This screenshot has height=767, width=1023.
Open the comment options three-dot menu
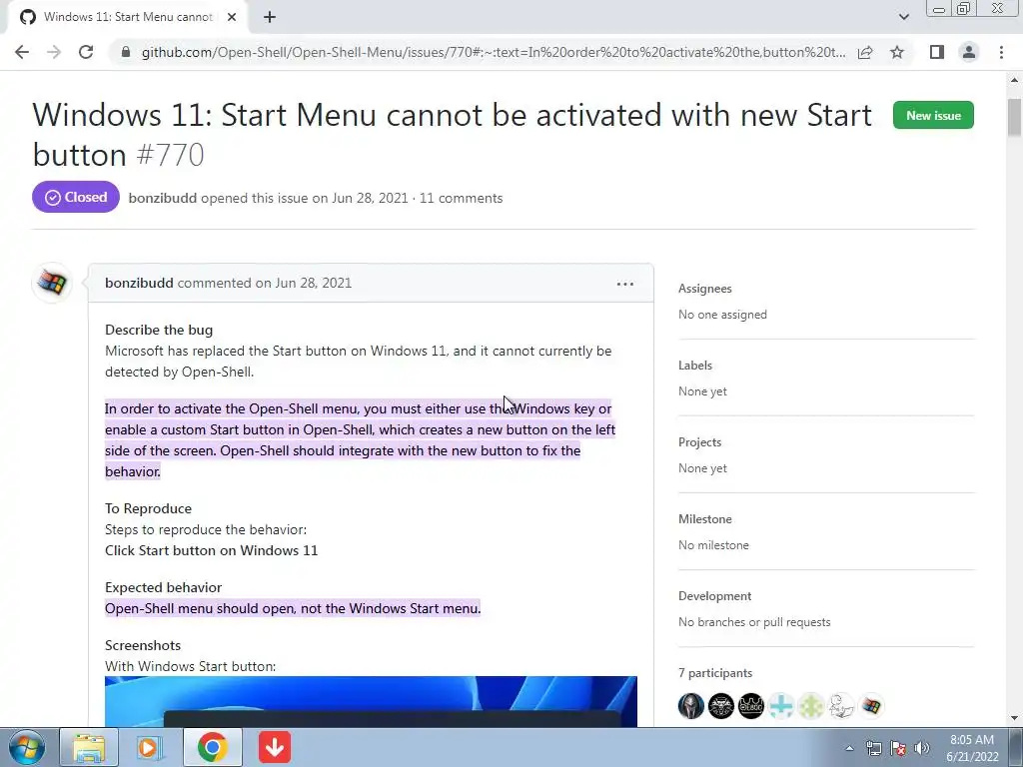click(x=625, y=284)
